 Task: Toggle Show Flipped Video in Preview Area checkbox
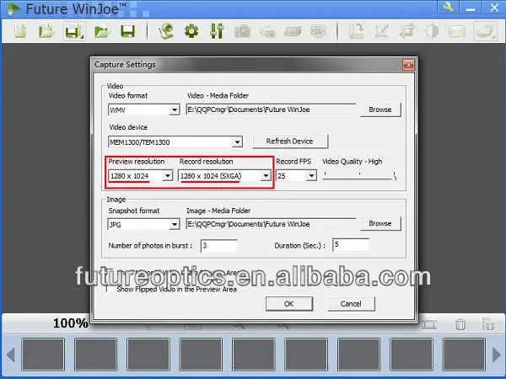(110, 289)
